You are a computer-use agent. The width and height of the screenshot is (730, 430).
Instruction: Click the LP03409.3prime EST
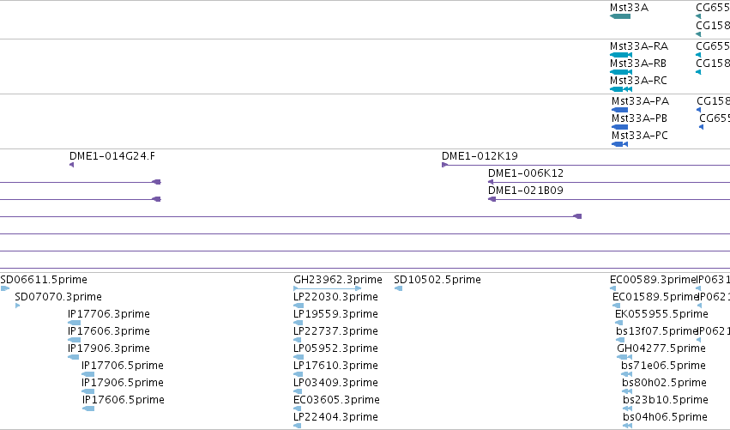pyautogui.click(x=298, y=391)
